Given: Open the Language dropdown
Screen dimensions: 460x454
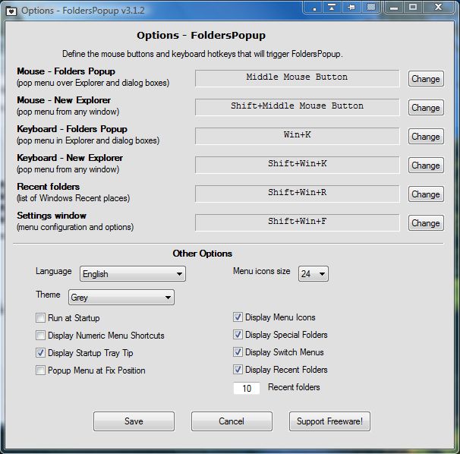Looking at the screenshot, I should (132, 274).
